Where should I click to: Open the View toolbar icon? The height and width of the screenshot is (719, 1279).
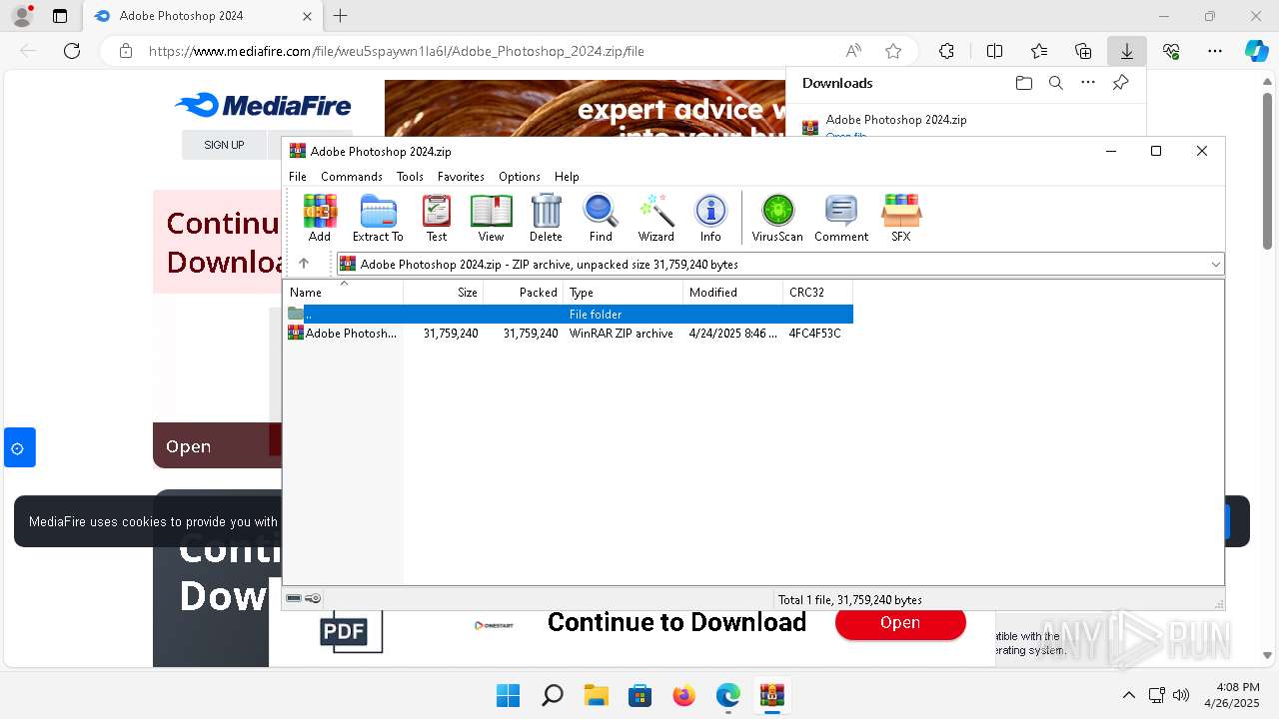[x=491, y=218]
